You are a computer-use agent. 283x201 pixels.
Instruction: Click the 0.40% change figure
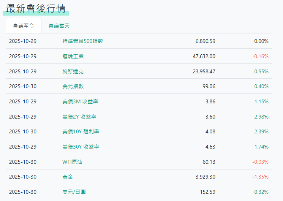pyautogui.click(x=261, y=86)
